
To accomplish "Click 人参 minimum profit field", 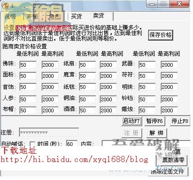I will coord(28,99).
